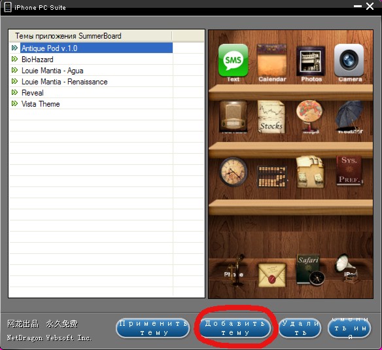Click the Sys. Pref. book icon

[x=349, y=171]
